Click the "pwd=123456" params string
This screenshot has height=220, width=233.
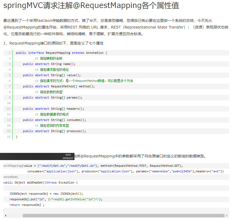182,171
